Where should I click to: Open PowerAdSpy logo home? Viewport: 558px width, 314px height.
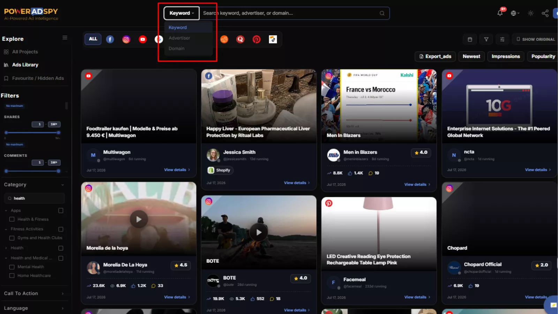click(31, 14)
